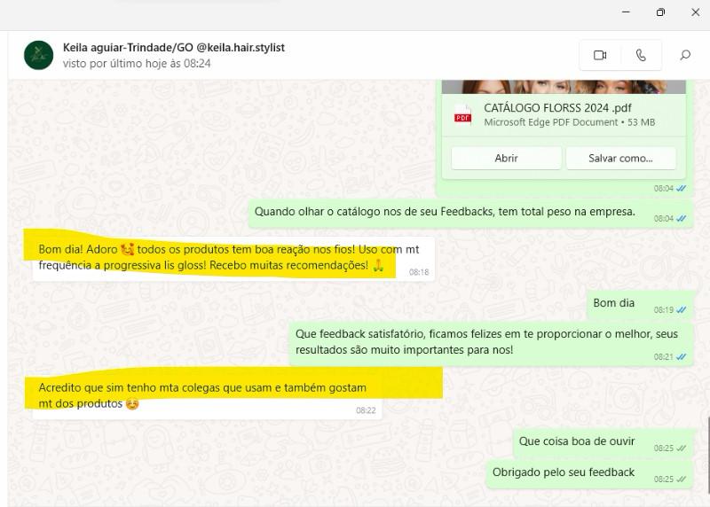
Task: Start a voice call with Keila
Action: pyautogui.click(x=641, y=55)
